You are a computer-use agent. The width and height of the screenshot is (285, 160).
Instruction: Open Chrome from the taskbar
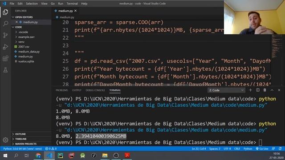(38, 156)
